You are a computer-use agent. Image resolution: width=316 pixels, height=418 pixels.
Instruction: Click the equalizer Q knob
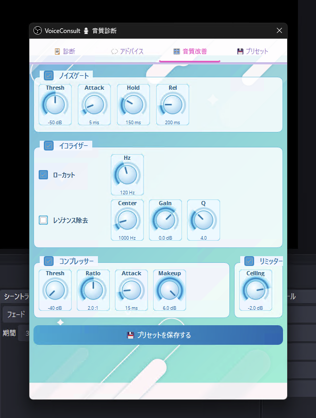(204, 220)
